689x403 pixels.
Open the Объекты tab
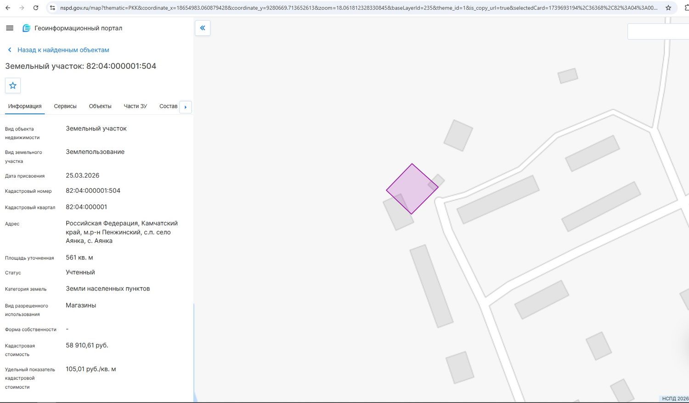pyautogui.click(x=100, y=106)
